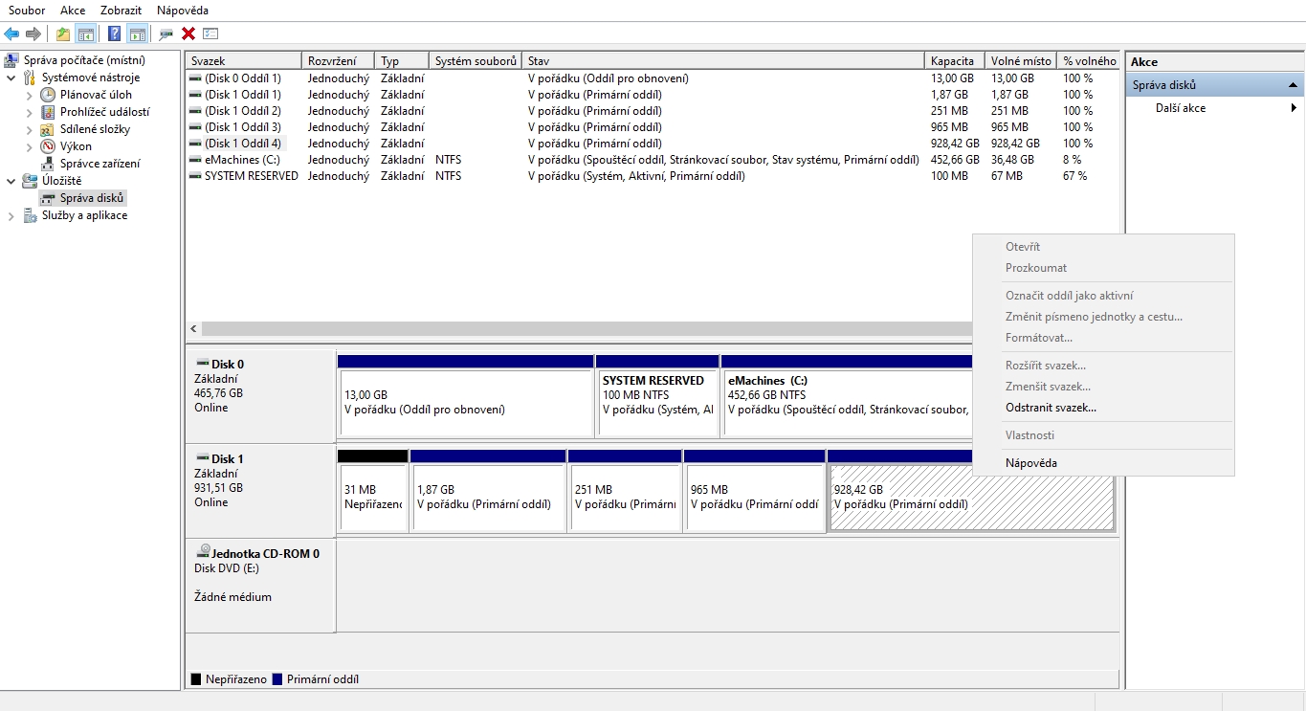Image resolution: width=1306 pixels, height=711 pixels.
Task: Open the Akce menu in menu bar
Action: pyautogui.click(x=72, y=11)
